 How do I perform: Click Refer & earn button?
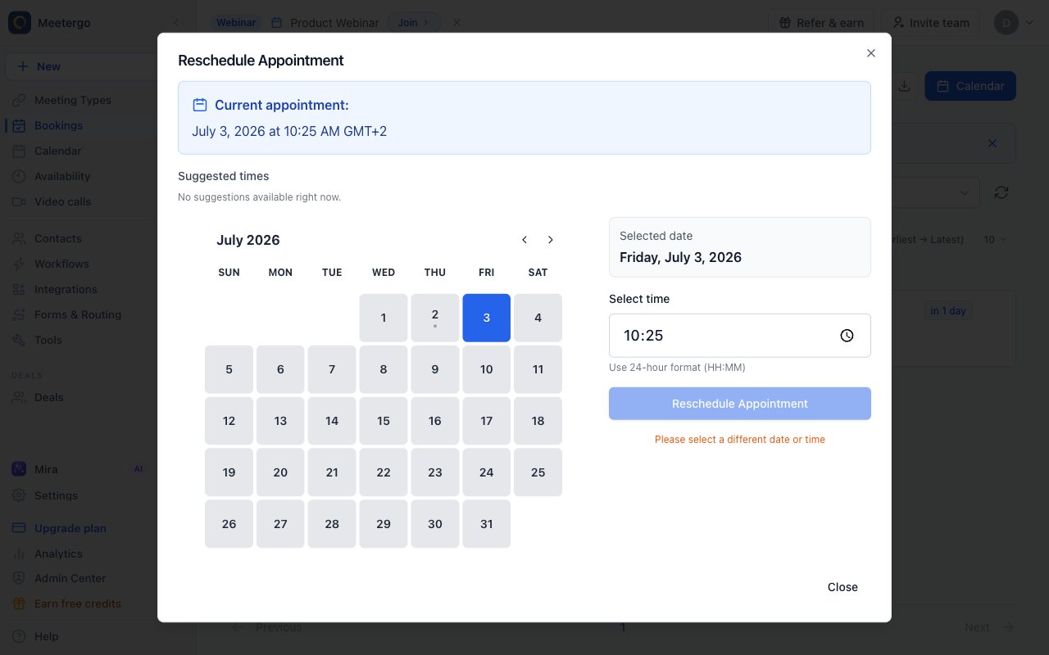pos(821,23)
